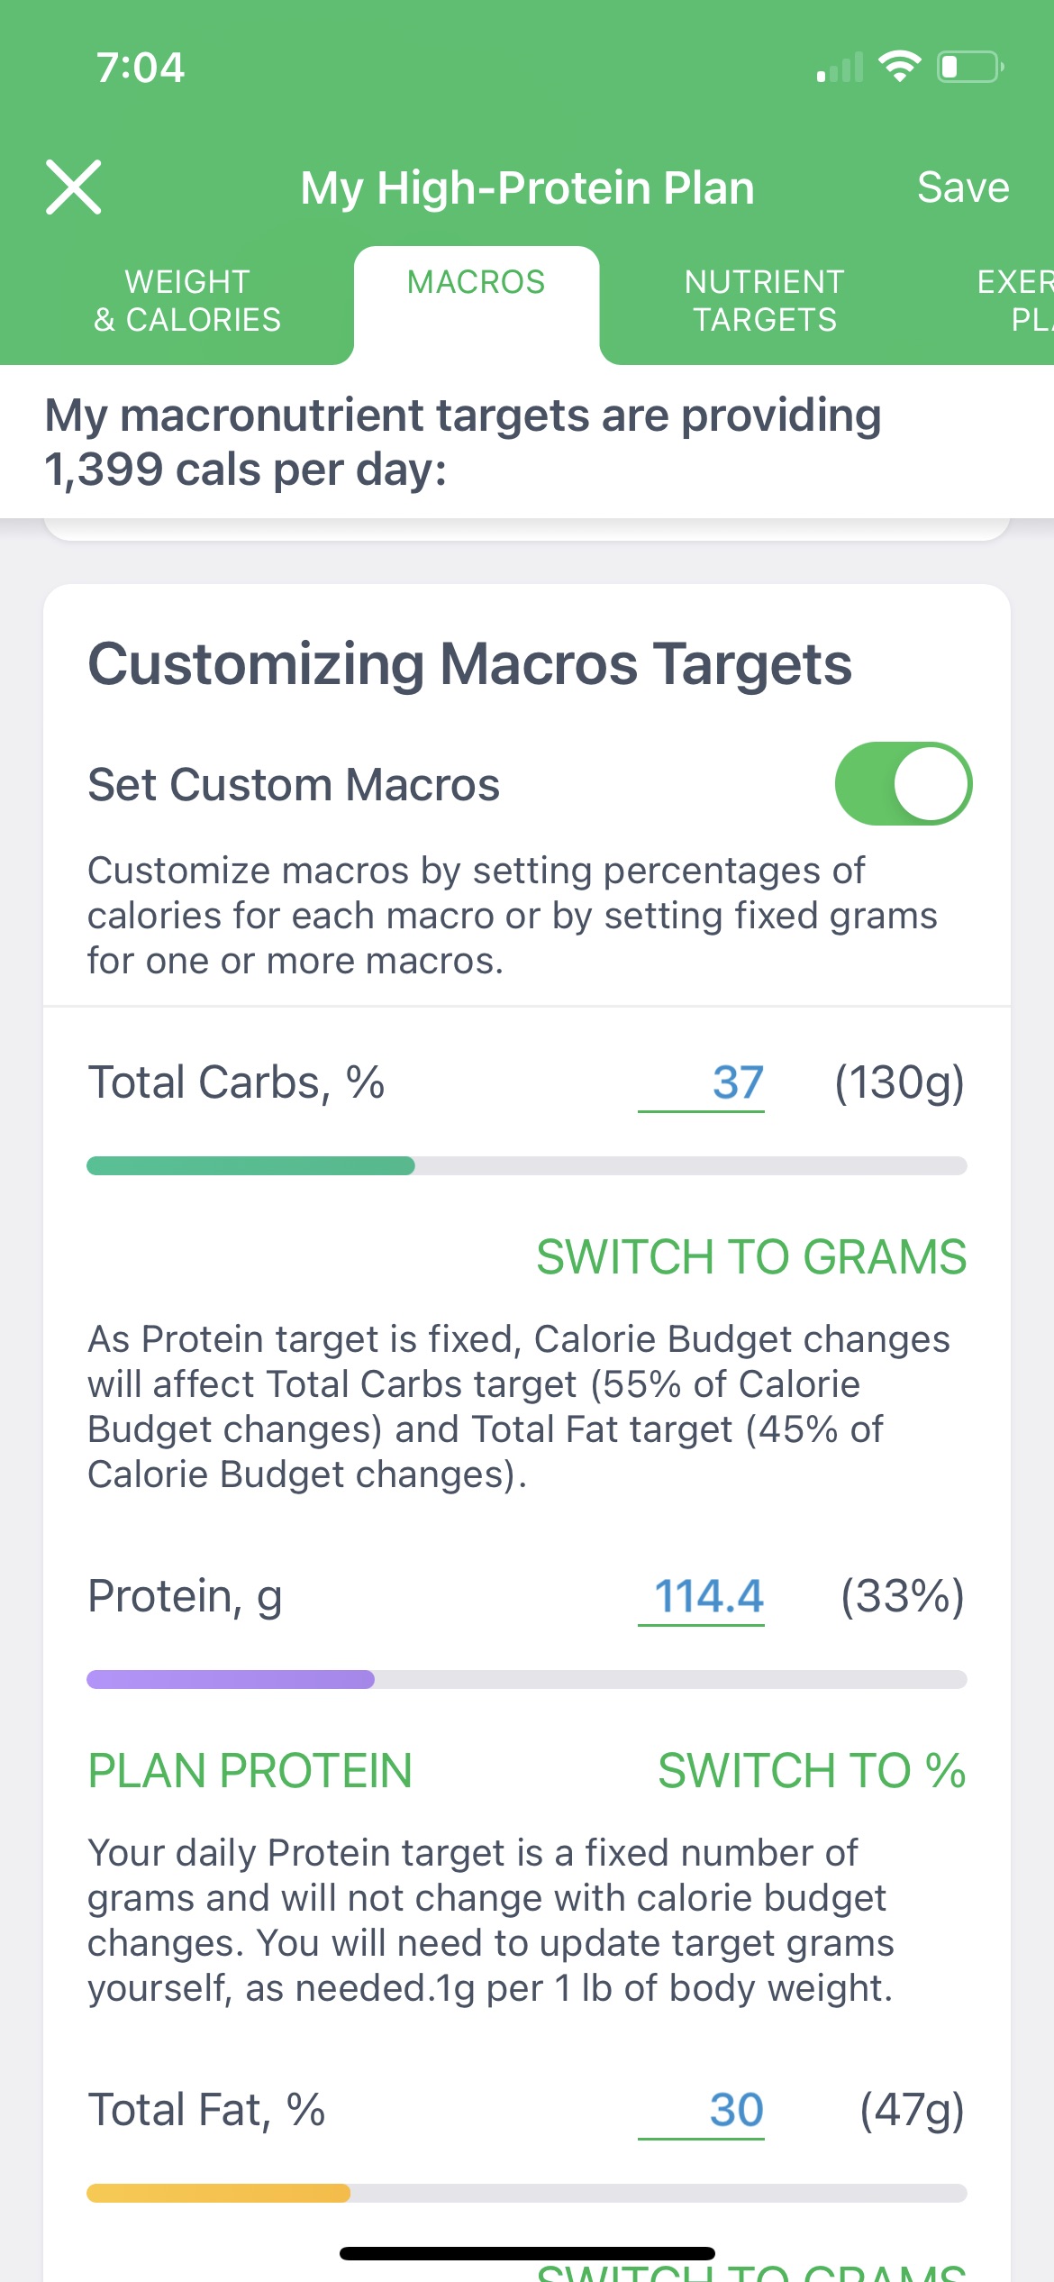
Task: Tap the cellular signal bars icon
Action: (839, 68)
